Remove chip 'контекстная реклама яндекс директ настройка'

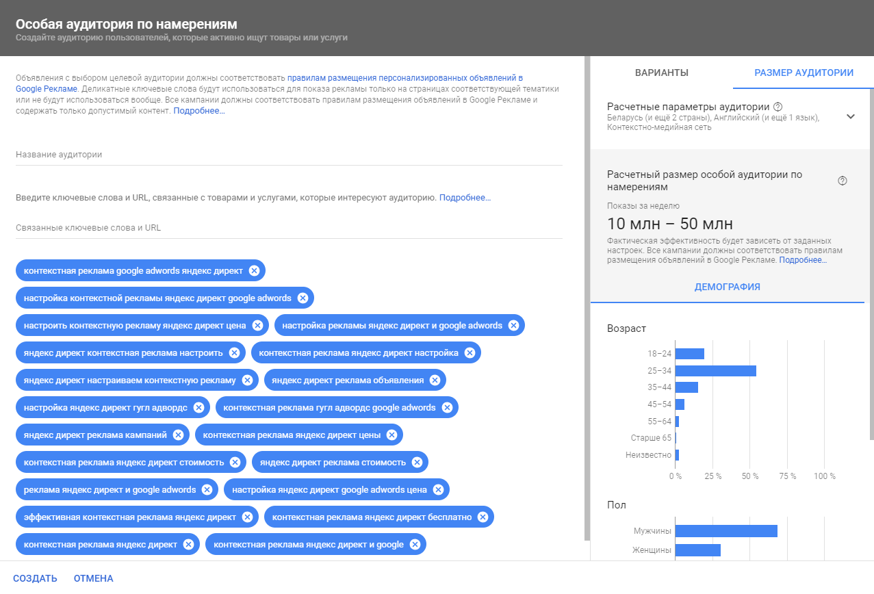(470, 353)
